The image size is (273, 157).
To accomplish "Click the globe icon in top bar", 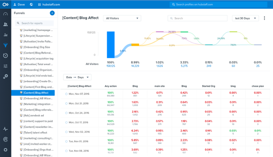I will click(x=31, y=5).
